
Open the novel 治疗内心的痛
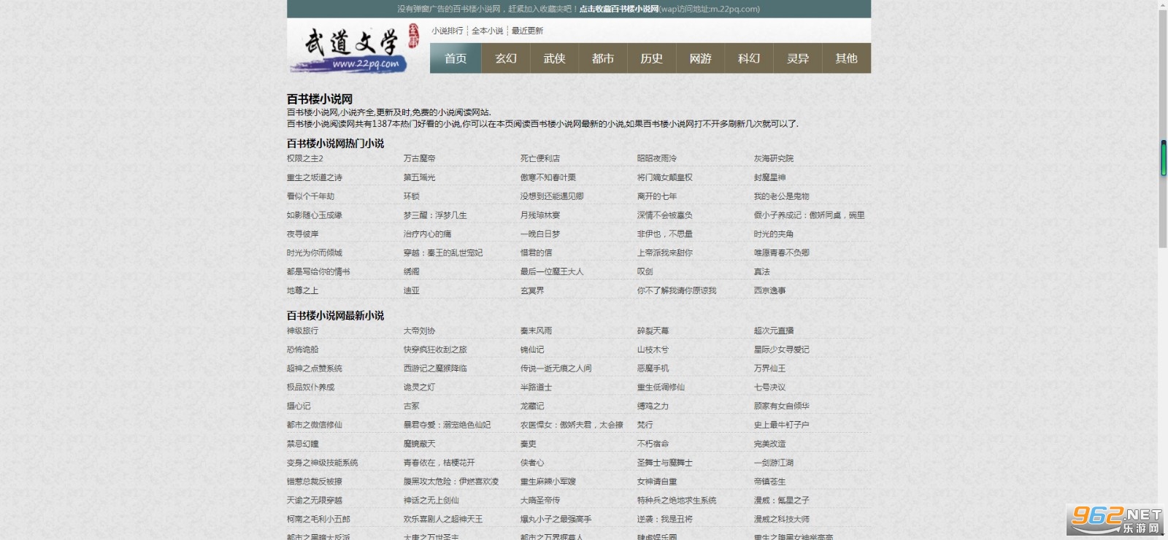(x=428, y=234)
